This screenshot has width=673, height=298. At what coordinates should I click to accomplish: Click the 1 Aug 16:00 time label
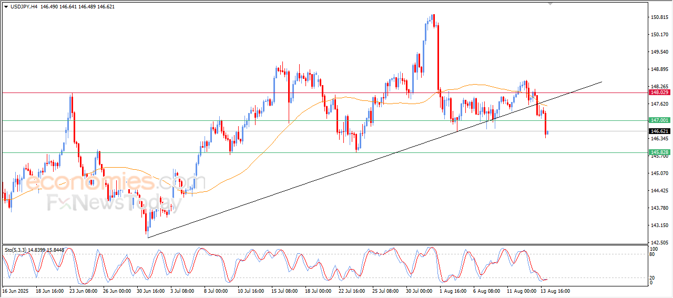coord(453,291)
